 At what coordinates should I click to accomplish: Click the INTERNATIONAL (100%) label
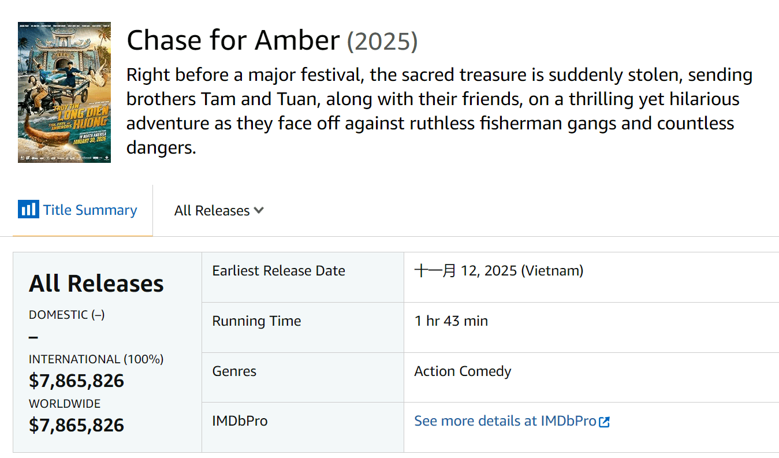point(96,359)
